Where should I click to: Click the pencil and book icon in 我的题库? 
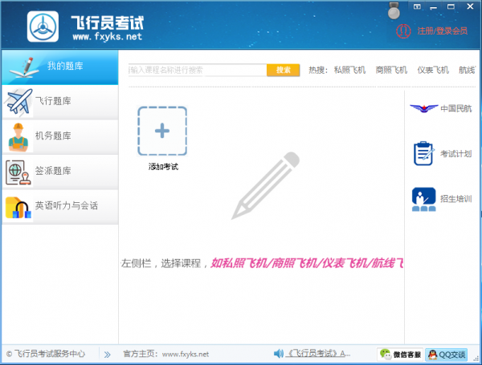24,67
